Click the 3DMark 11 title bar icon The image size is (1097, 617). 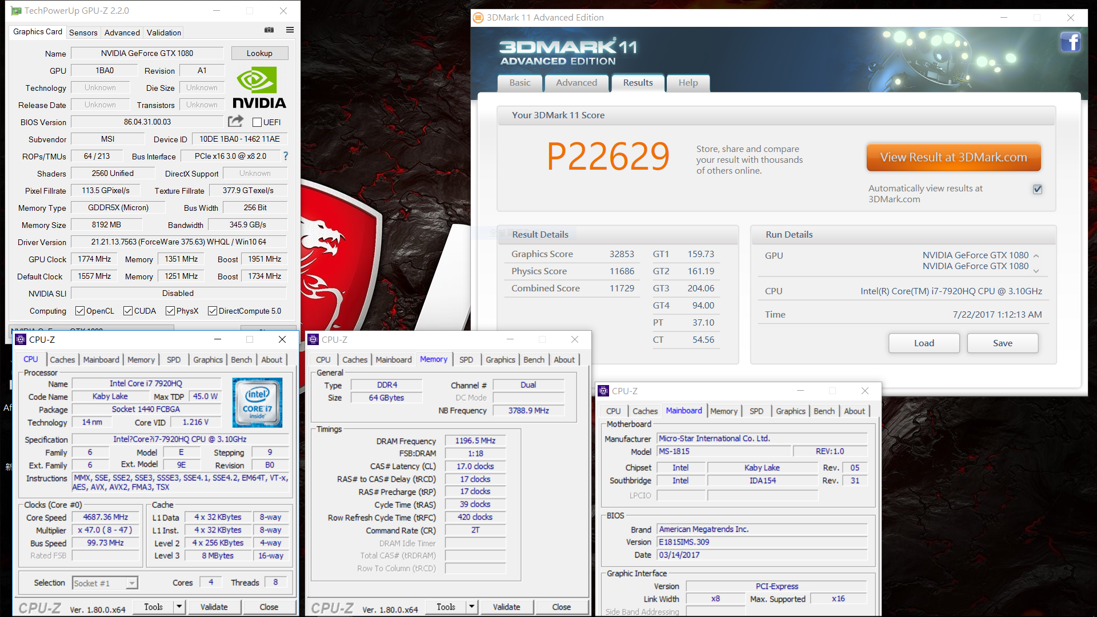[x=478, y=18]
